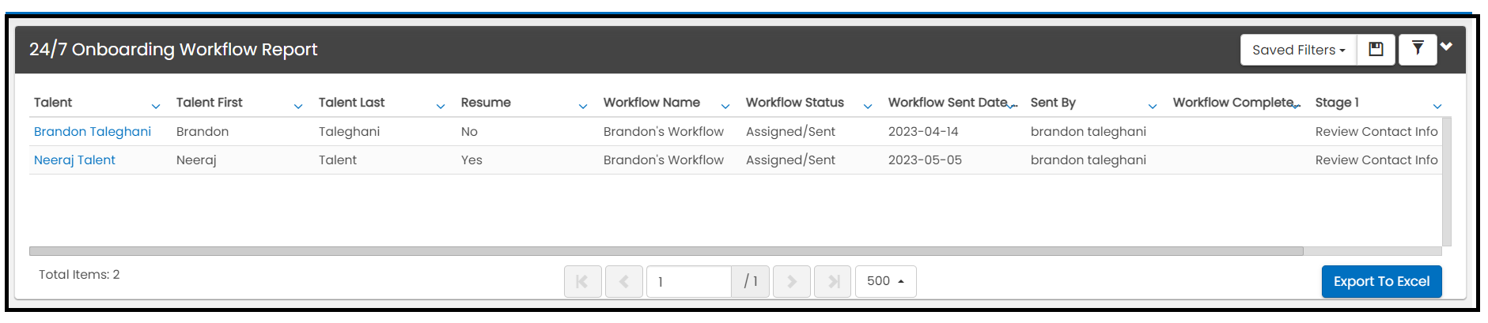Go to the first page
Viewport: 1488px width, 323px height.
click(582, 281)
